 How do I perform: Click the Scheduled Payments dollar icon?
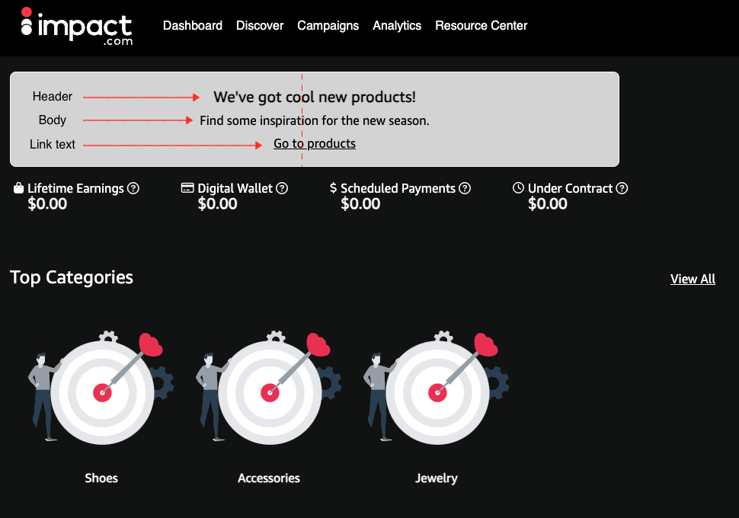point(333,188)
